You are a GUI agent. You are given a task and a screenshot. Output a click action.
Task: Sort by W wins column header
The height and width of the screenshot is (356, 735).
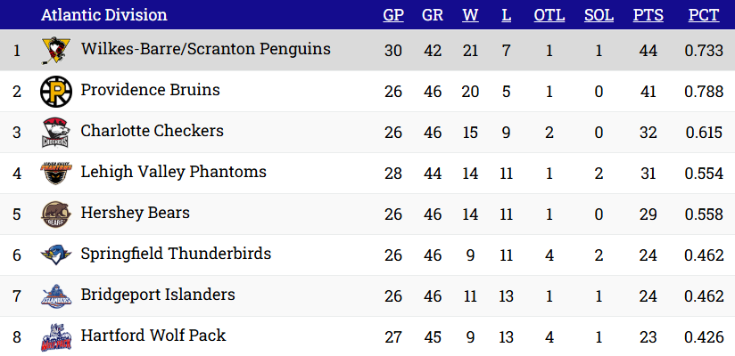pyautogui.click(x=470, y=15)
